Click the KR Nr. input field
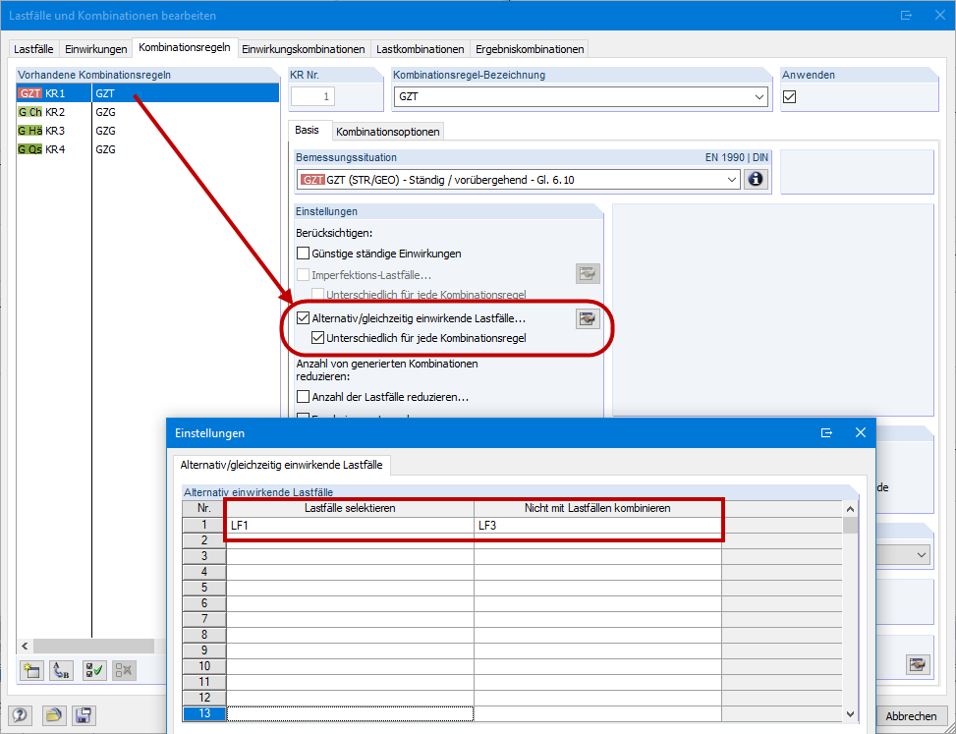956x734 pixels. point(312,96)
